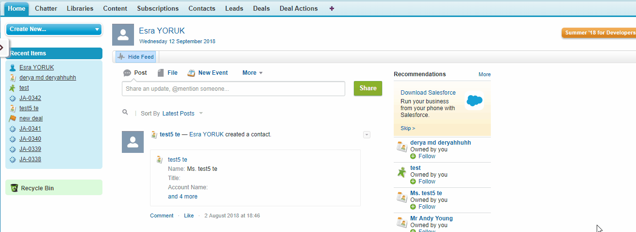Open record JA-0342
636x232 pixels.
coord(30,98)
